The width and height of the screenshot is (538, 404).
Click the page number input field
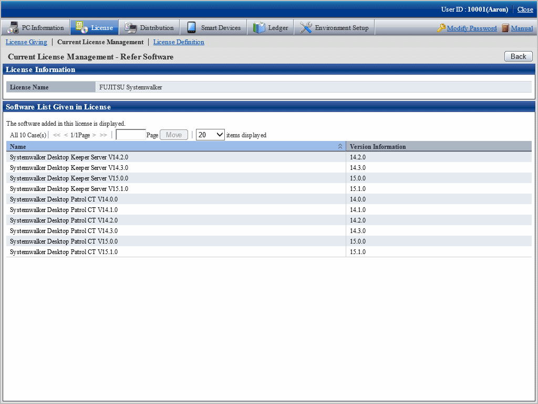click(131, 135)
